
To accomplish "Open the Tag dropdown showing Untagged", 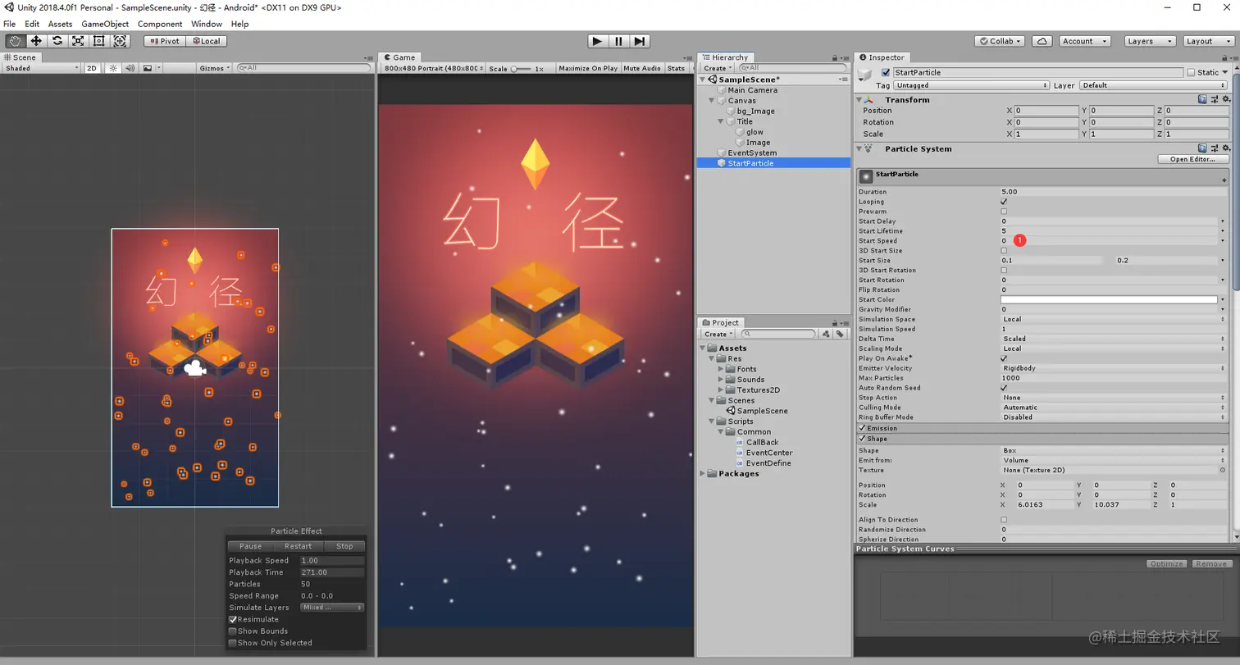I will pos(971,85).
